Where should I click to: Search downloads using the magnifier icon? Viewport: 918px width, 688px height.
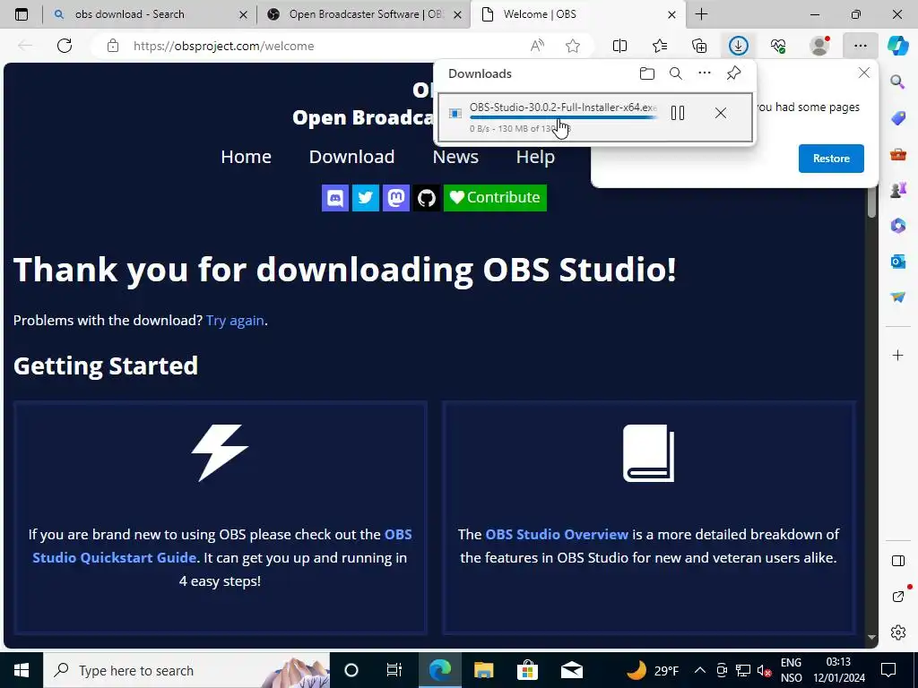click(x=676, y=73)
